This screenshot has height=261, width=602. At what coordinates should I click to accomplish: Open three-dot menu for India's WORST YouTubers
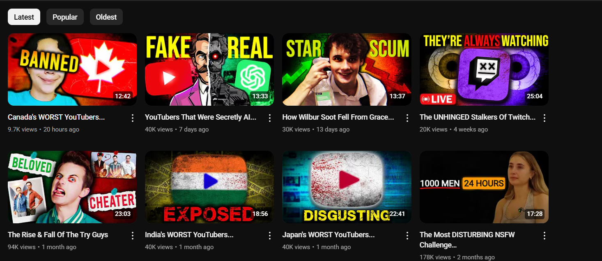[x=270, y=236]
